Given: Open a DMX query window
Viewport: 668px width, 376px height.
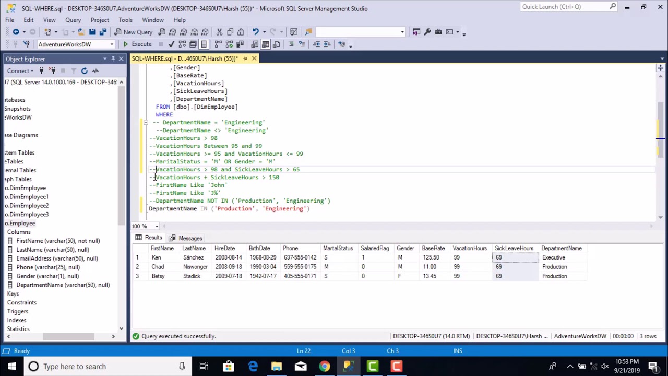Looking at the screenshot, I should (x=184, y=32).
